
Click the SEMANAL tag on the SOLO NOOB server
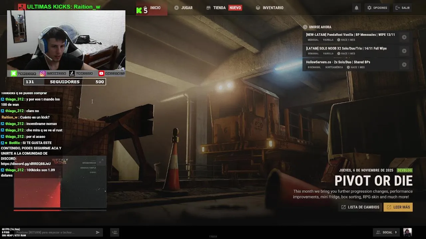coord(313,53)
